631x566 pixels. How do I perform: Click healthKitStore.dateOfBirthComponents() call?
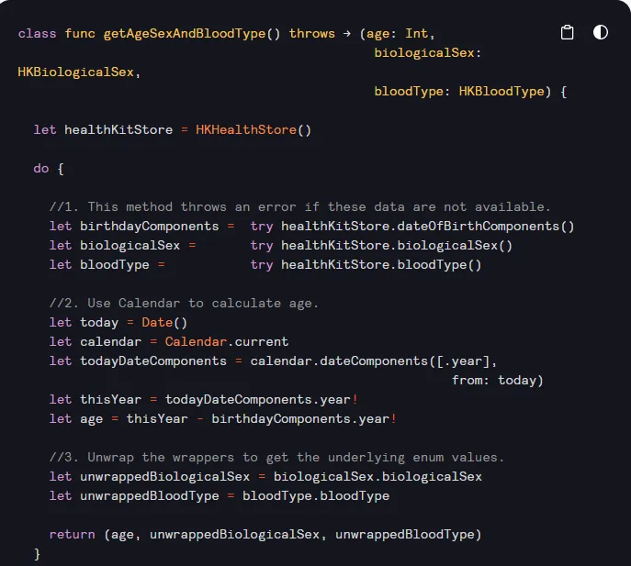(x=427, y=226)
